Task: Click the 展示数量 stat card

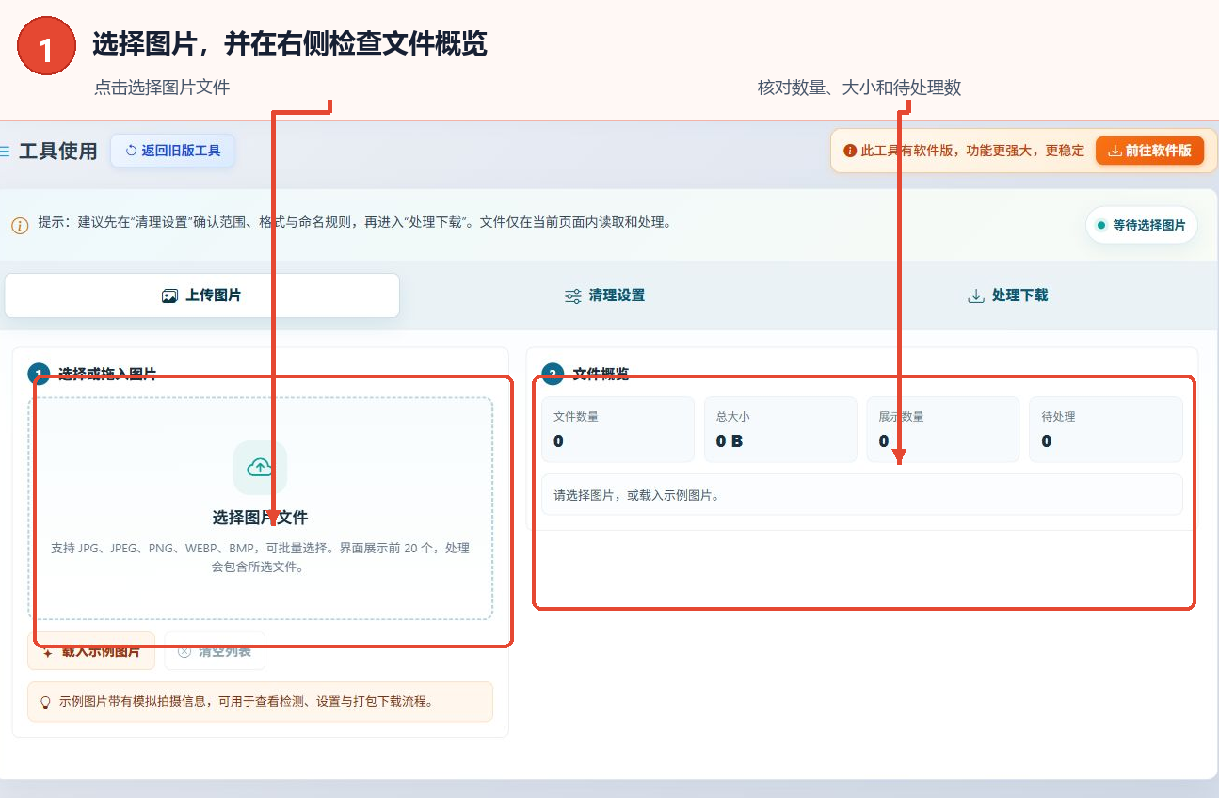Action: (x=943, y=429)
